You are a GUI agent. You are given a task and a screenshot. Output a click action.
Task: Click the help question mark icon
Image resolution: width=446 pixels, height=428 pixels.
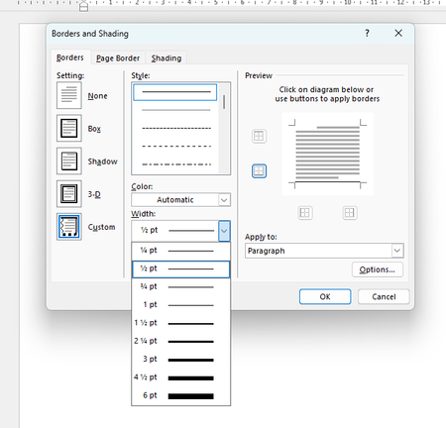(x=367, y=33)
